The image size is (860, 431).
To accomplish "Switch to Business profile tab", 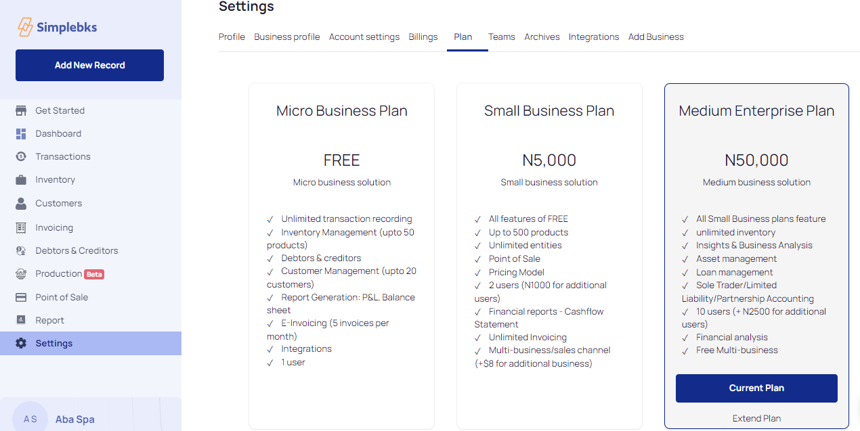I will (287, 37).
